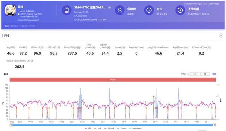Click the FPS>=25 value 96.5
The height and width of the screenshot is (131, 226).
point(54,53)
